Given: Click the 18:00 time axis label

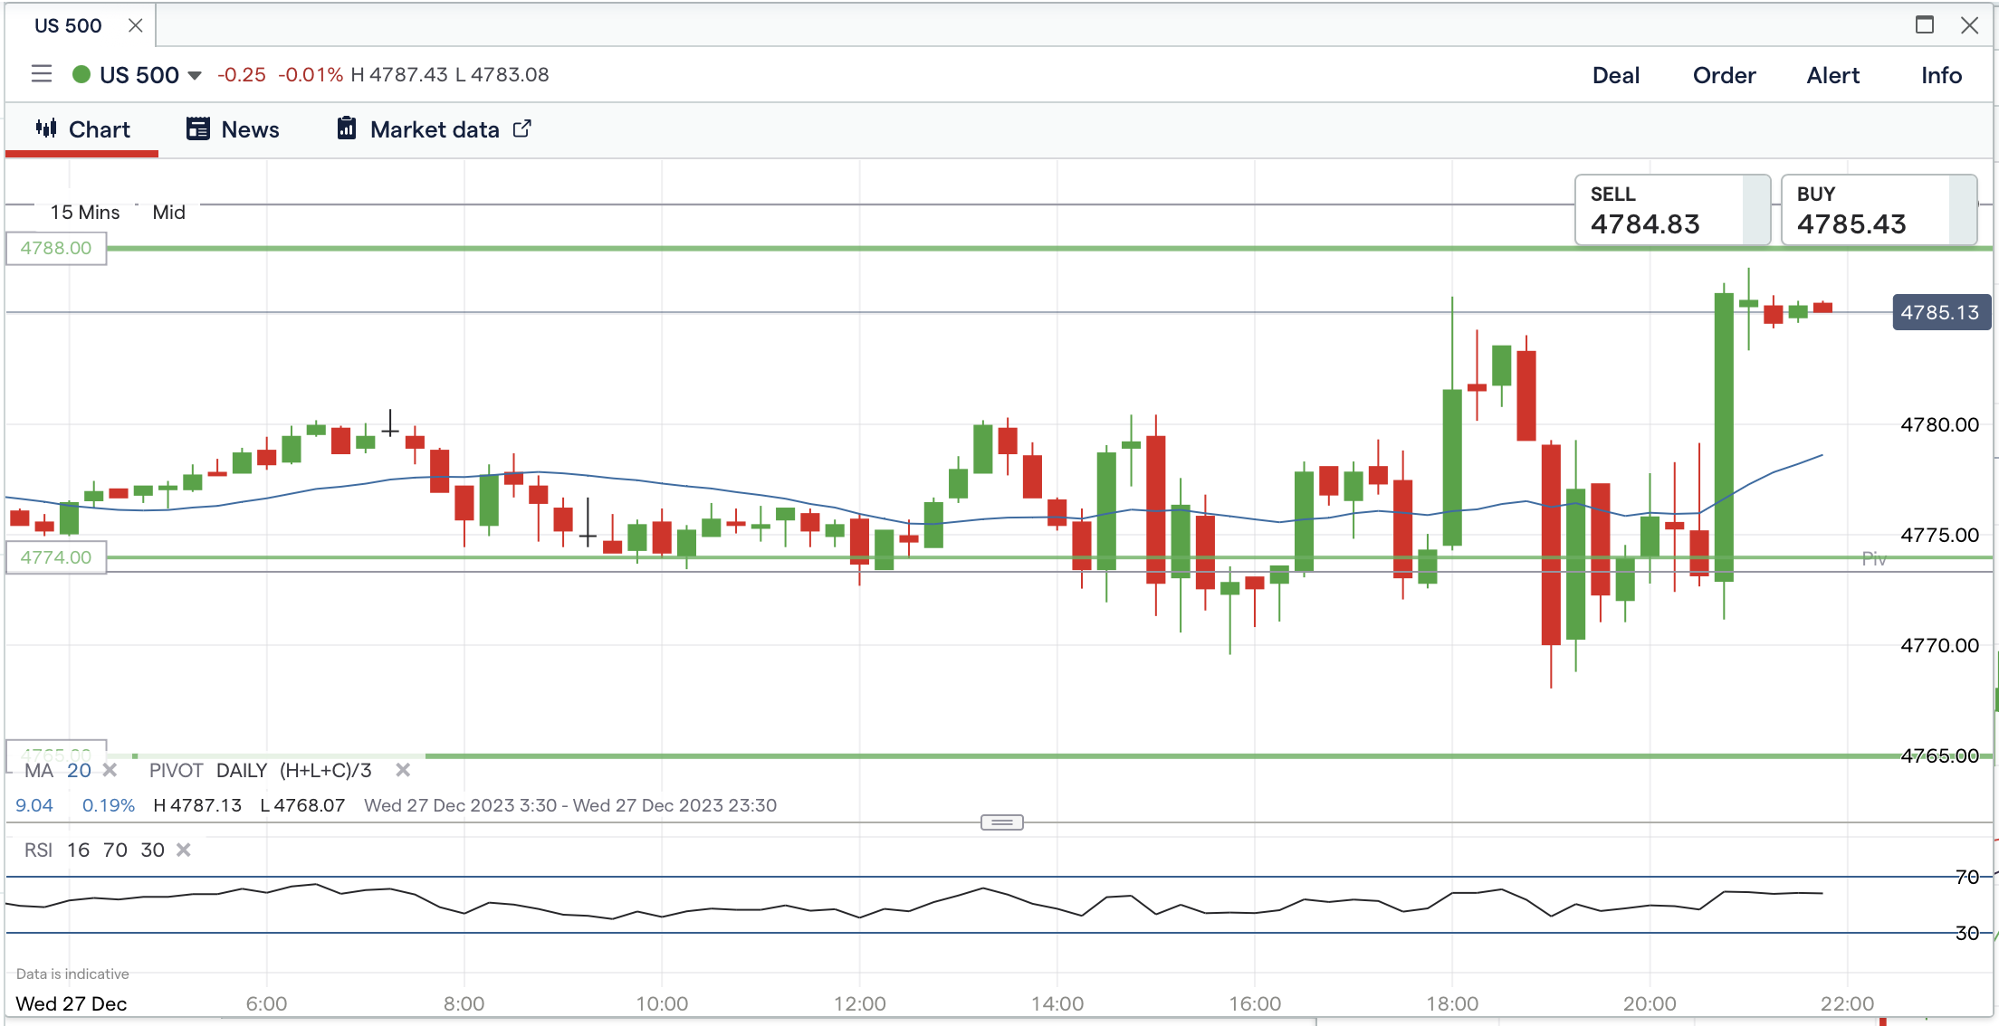Looking at the screenshot, I should pyautogui.click(x=1452, y=1003).
